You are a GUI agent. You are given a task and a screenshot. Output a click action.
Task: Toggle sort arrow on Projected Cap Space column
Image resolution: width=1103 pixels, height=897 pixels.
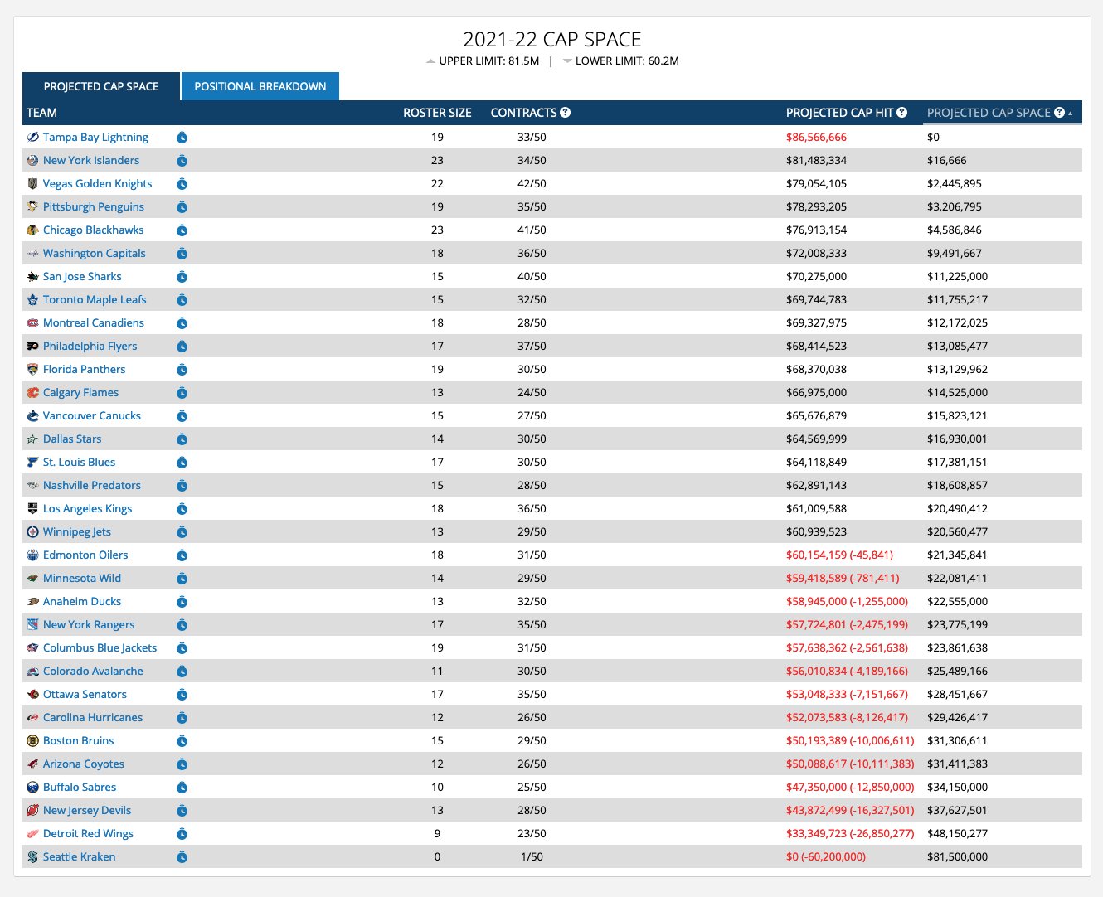tap(1071, 114)
